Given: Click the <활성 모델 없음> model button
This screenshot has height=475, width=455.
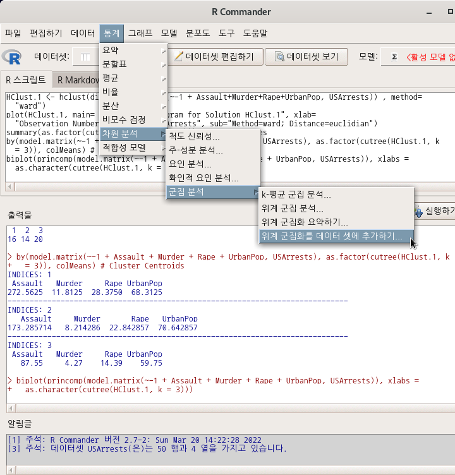Looking at the screenshot, I should pos(418,57).
